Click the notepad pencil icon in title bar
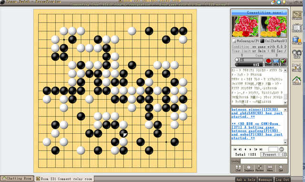The width and height of the screenshot is (305, 182). (x=273, y=2)
